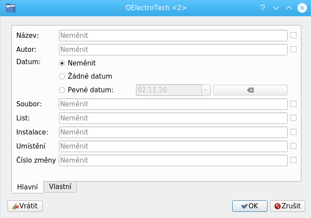This screenshot has width=311, height=218.
Task: Click the help question mark icon
Action: (263, 8)
